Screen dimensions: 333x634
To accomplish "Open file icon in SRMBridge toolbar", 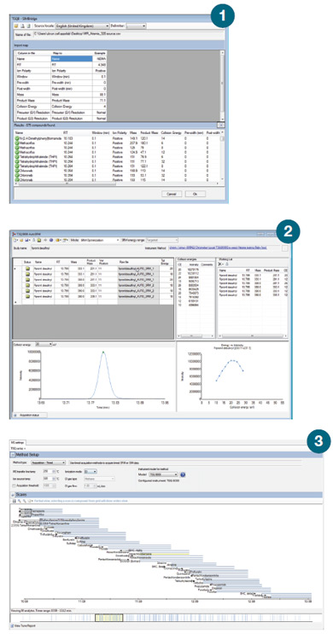I will (16, 26).
